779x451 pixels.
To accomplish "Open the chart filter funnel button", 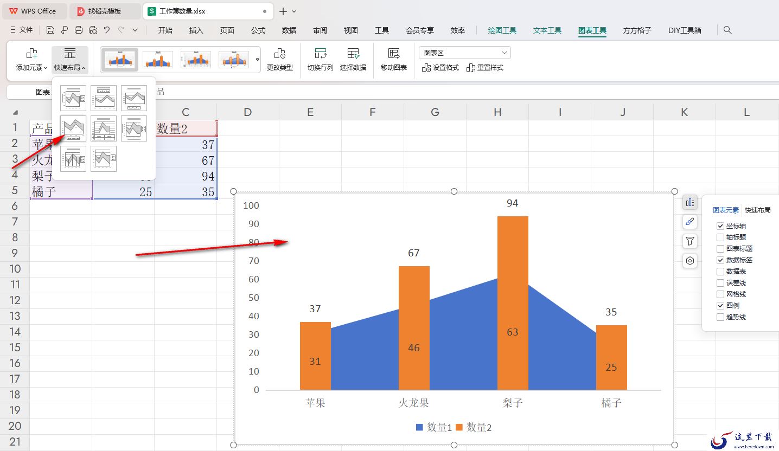I will pyautogui.click(x=689, y=241).
